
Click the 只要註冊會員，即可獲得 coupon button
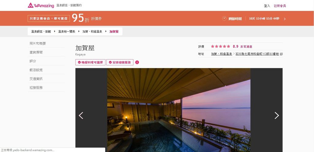pyautogui.click(x=49, y=18)
